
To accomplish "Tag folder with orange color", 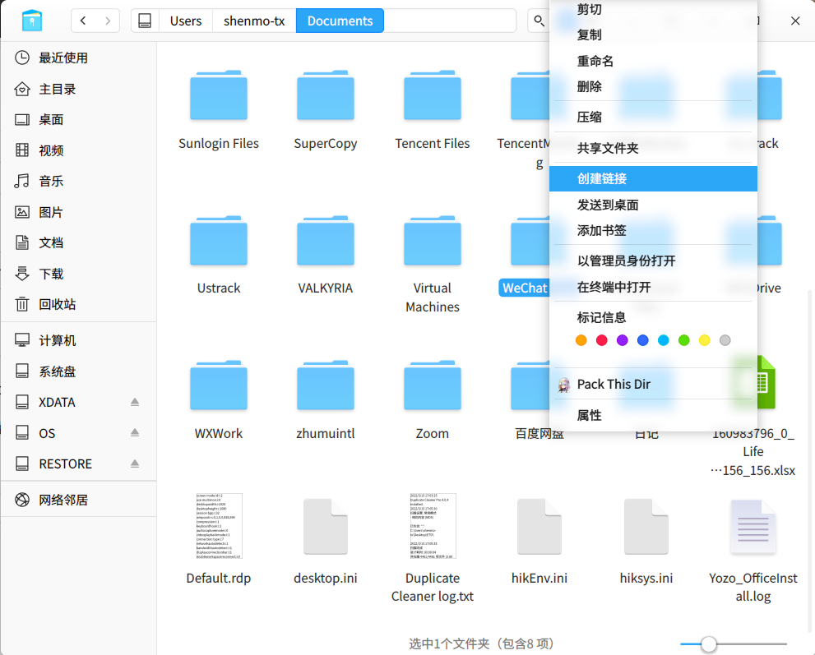I will click(581, 340).
